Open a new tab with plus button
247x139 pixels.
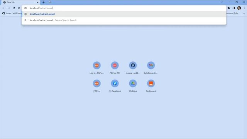[44, 2]
